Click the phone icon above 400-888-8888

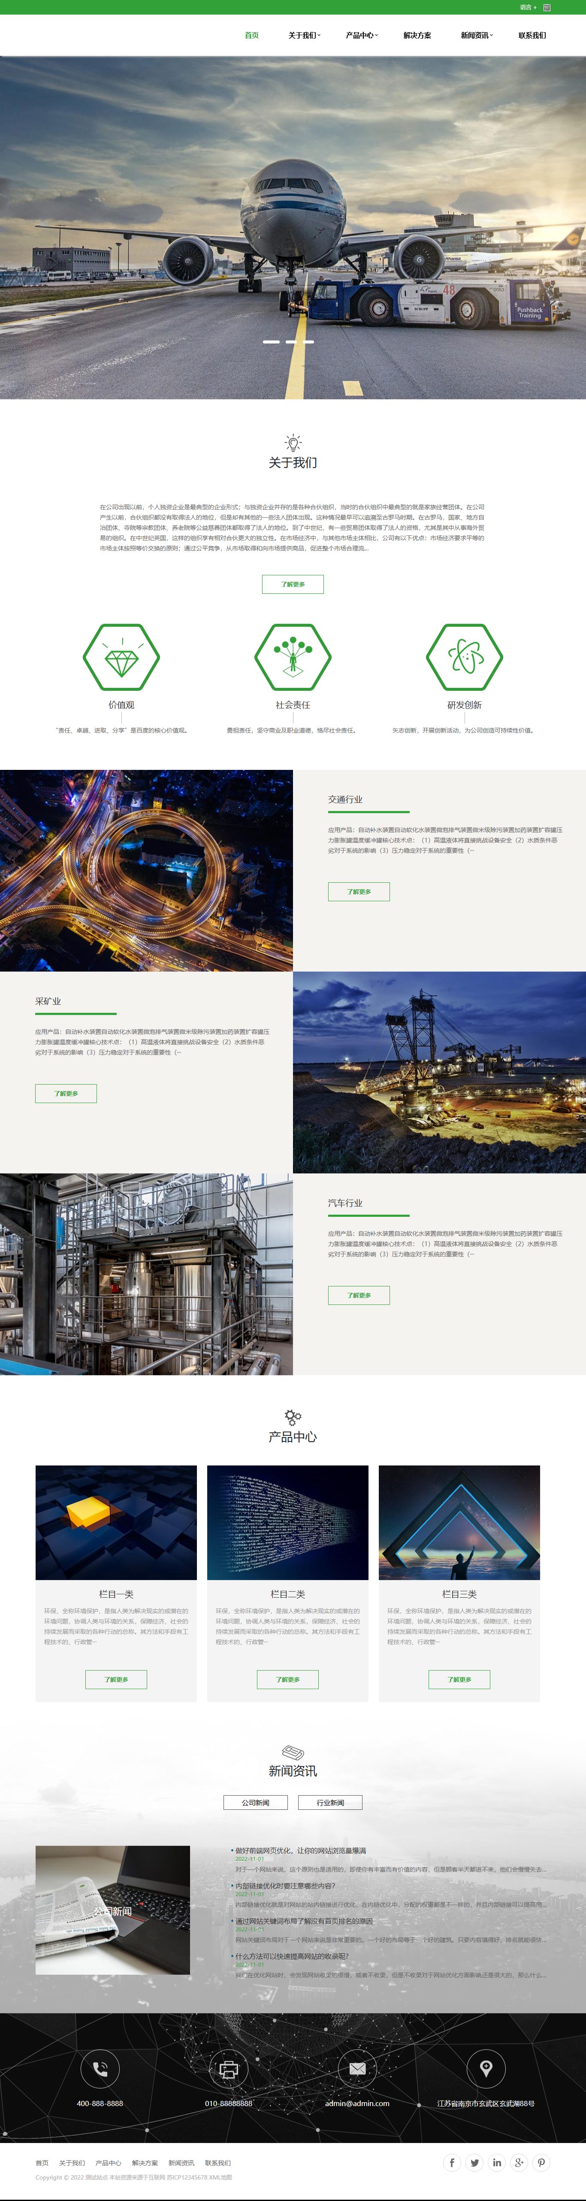pyautogui.click(x=100, y=2069)
